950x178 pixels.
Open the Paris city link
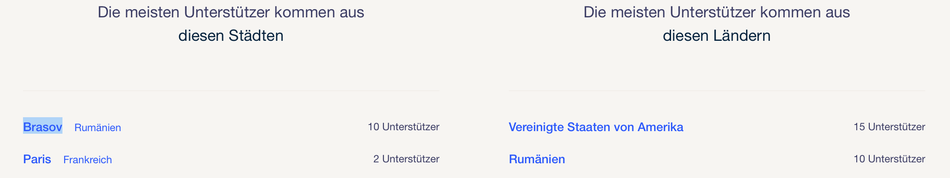pos(37,159)
